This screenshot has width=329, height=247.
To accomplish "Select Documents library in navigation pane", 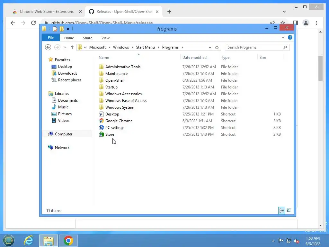I will click(65, 100).
